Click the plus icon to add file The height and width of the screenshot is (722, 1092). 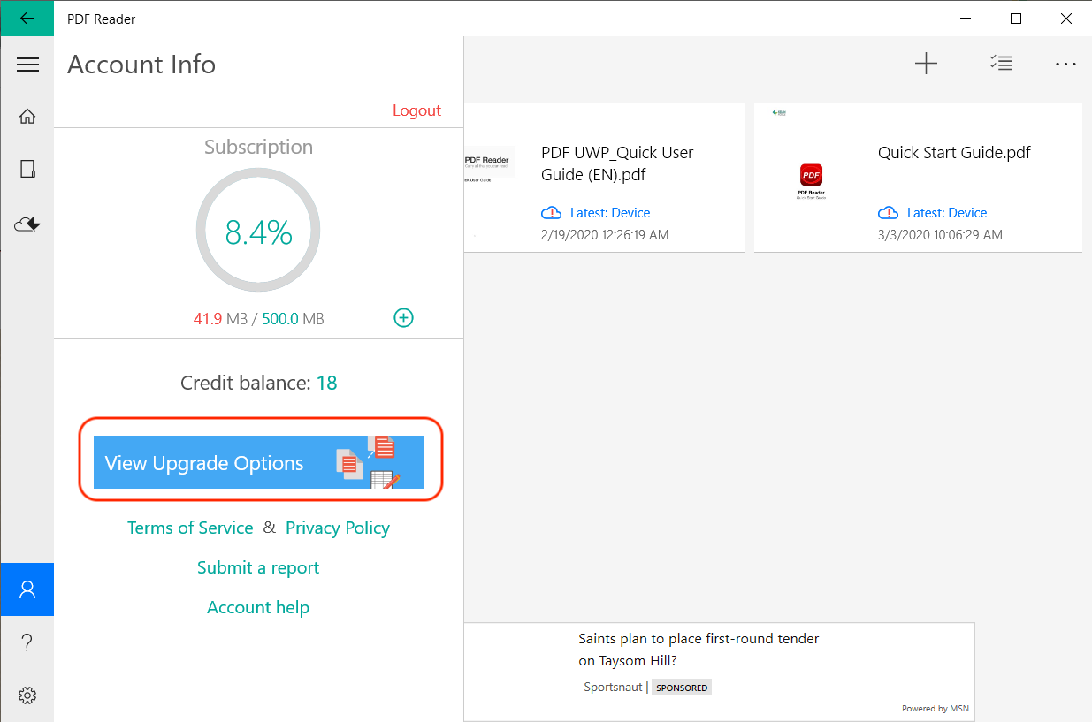click(926, 64)
